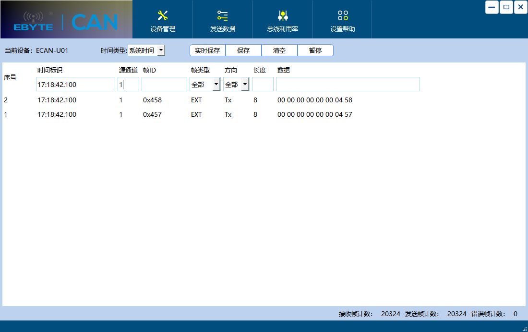Viewport: 528px width, 332px height.
Task: Open 总线利用率 (Bus Utilization) via its gauge icon
Action: [x=282, y=19]
